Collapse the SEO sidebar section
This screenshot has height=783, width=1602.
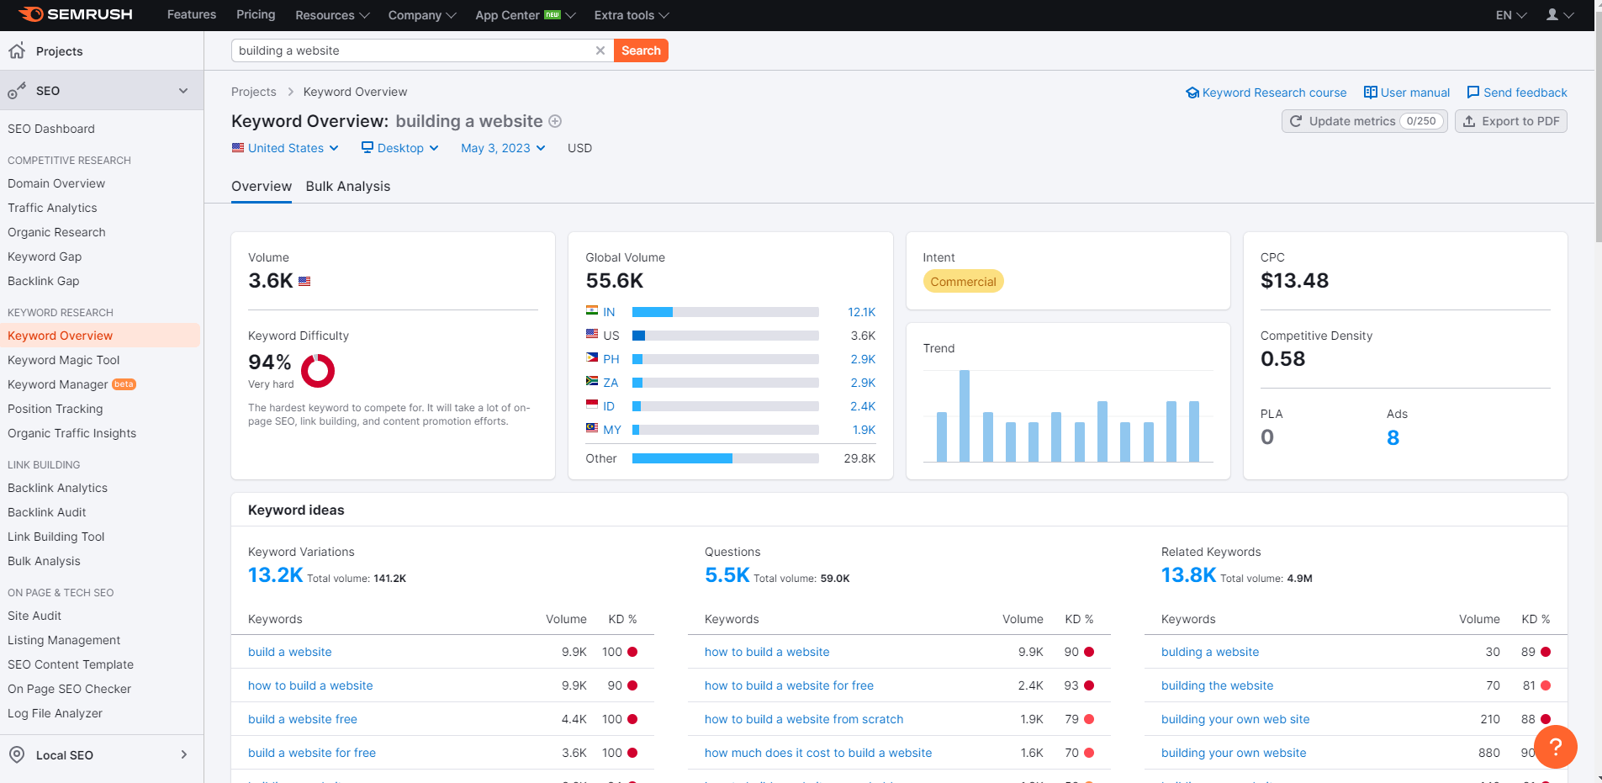pos(183,91)
